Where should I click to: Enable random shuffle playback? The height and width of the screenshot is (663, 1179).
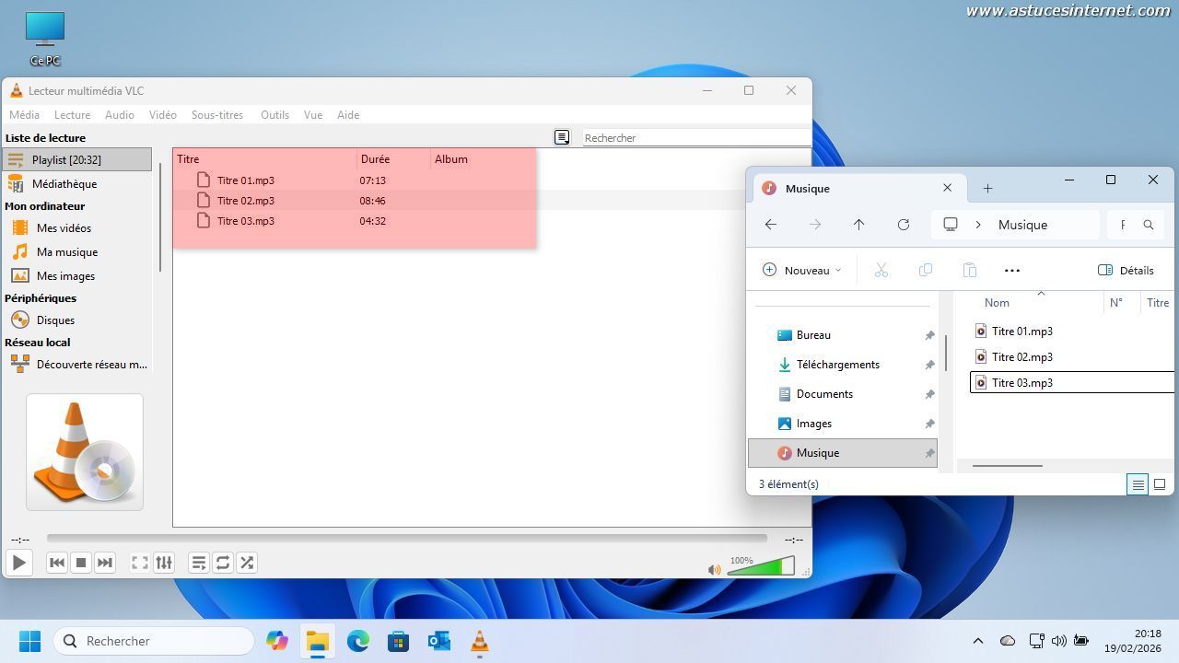pyautogui.click(x=247, y=563)
